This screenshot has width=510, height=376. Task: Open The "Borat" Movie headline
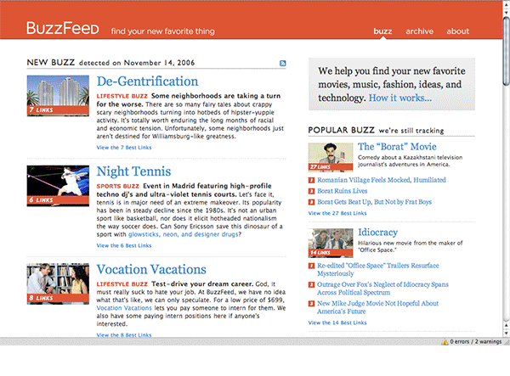point(397,147)
